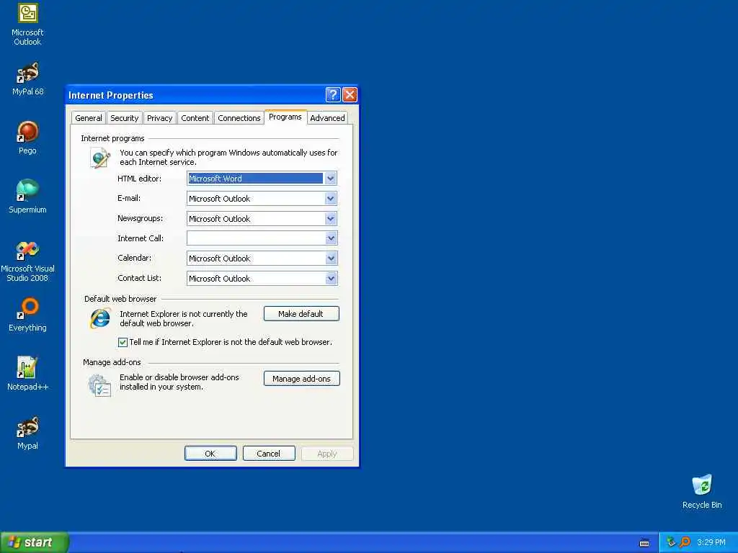Viewport: 738px width, 553px height.
Task: Click the Make default button
Action: [301, 314]
